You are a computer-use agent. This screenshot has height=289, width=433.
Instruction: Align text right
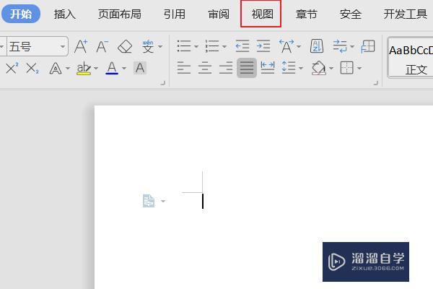coord(226,68)
